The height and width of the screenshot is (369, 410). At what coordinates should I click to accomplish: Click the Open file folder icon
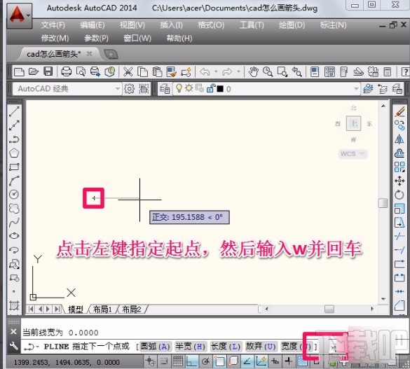pos(34,71)
